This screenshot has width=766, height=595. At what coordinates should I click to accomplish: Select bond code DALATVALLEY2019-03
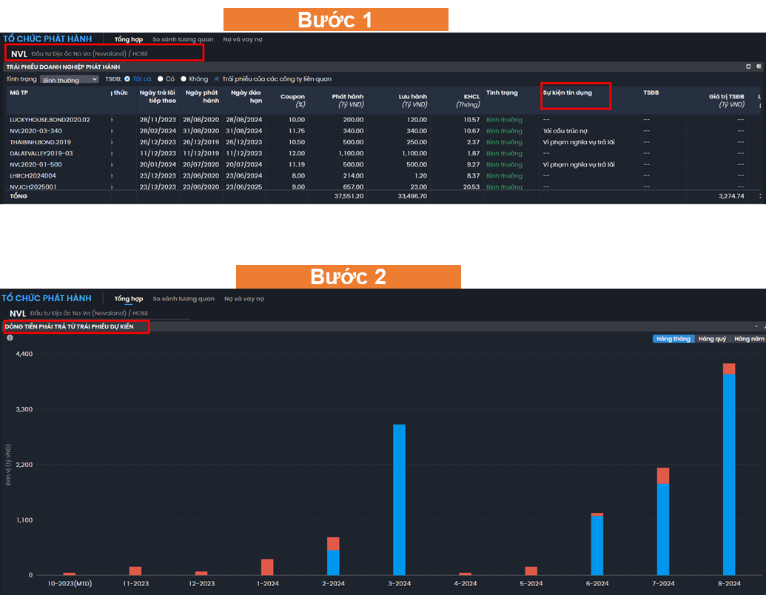pos(41,153)
